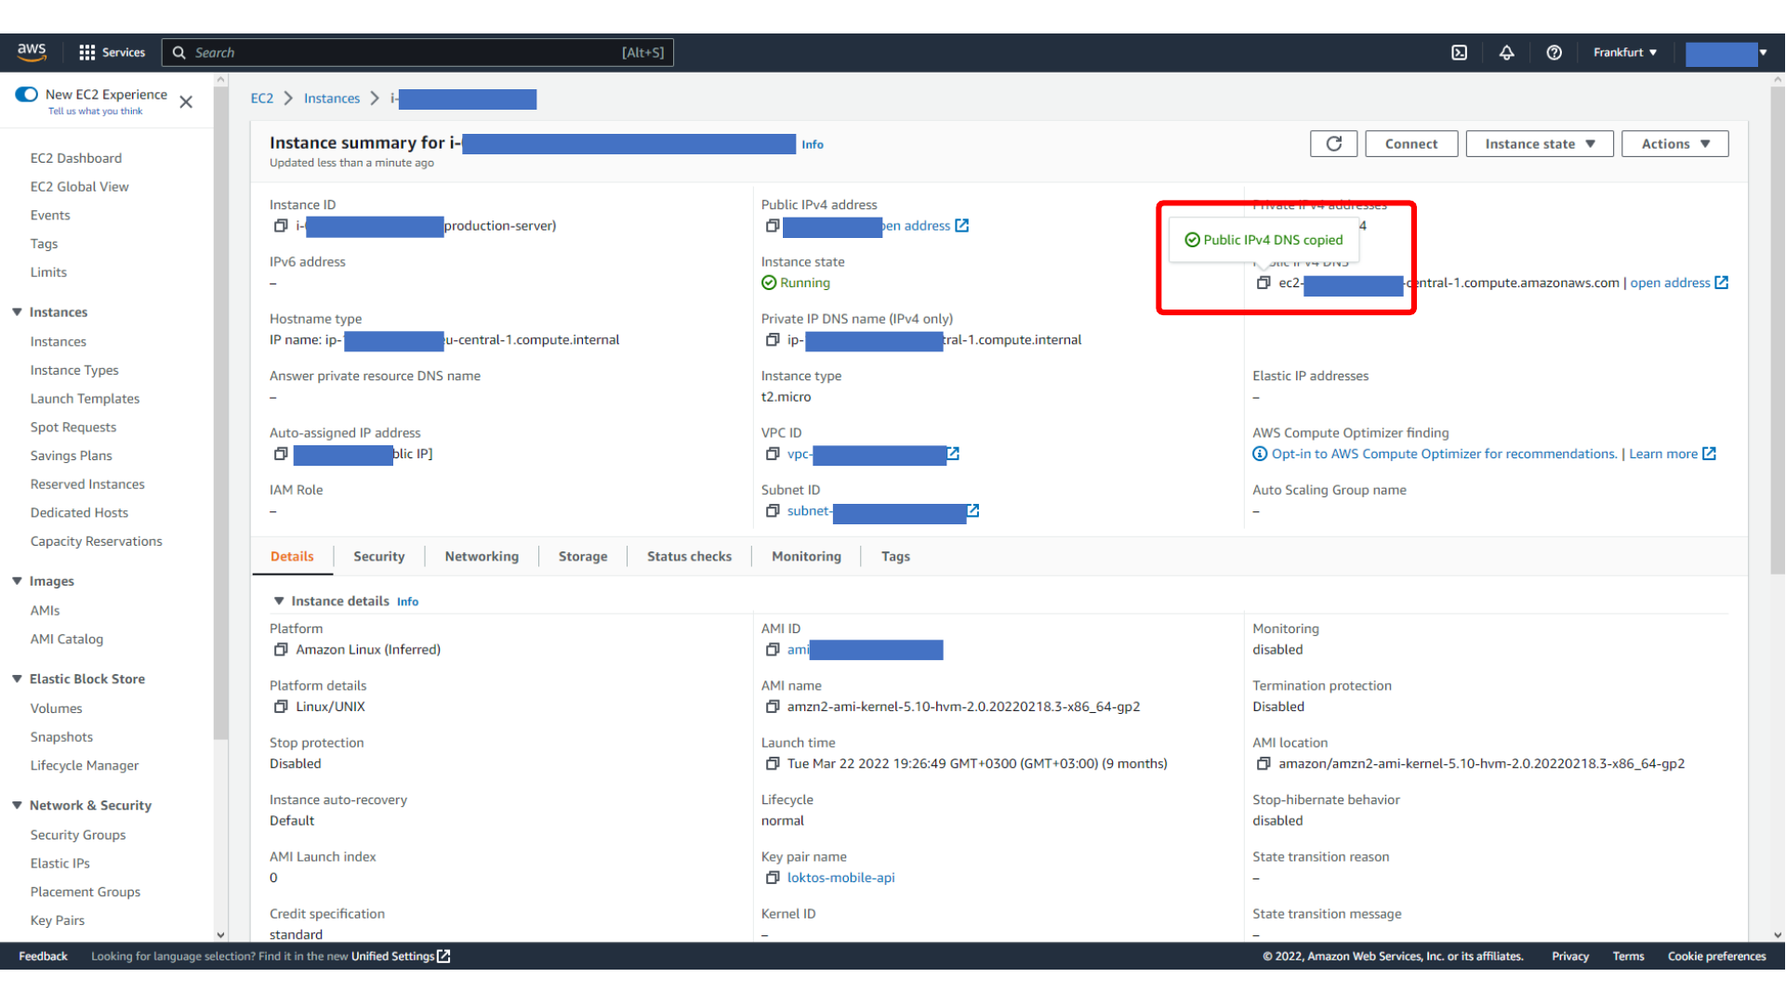Open the account menu dropdown
This screenshot has height=1004, width=1786.
[1726, 53]
